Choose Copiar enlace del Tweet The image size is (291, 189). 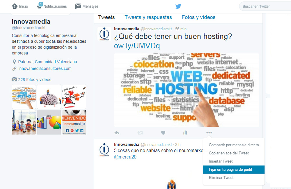pos(234,153)
